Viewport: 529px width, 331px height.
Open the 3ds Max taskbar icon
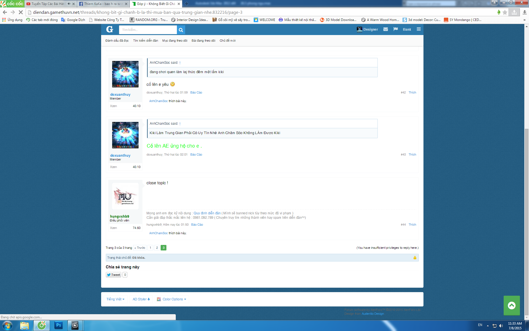click(75, 326)
